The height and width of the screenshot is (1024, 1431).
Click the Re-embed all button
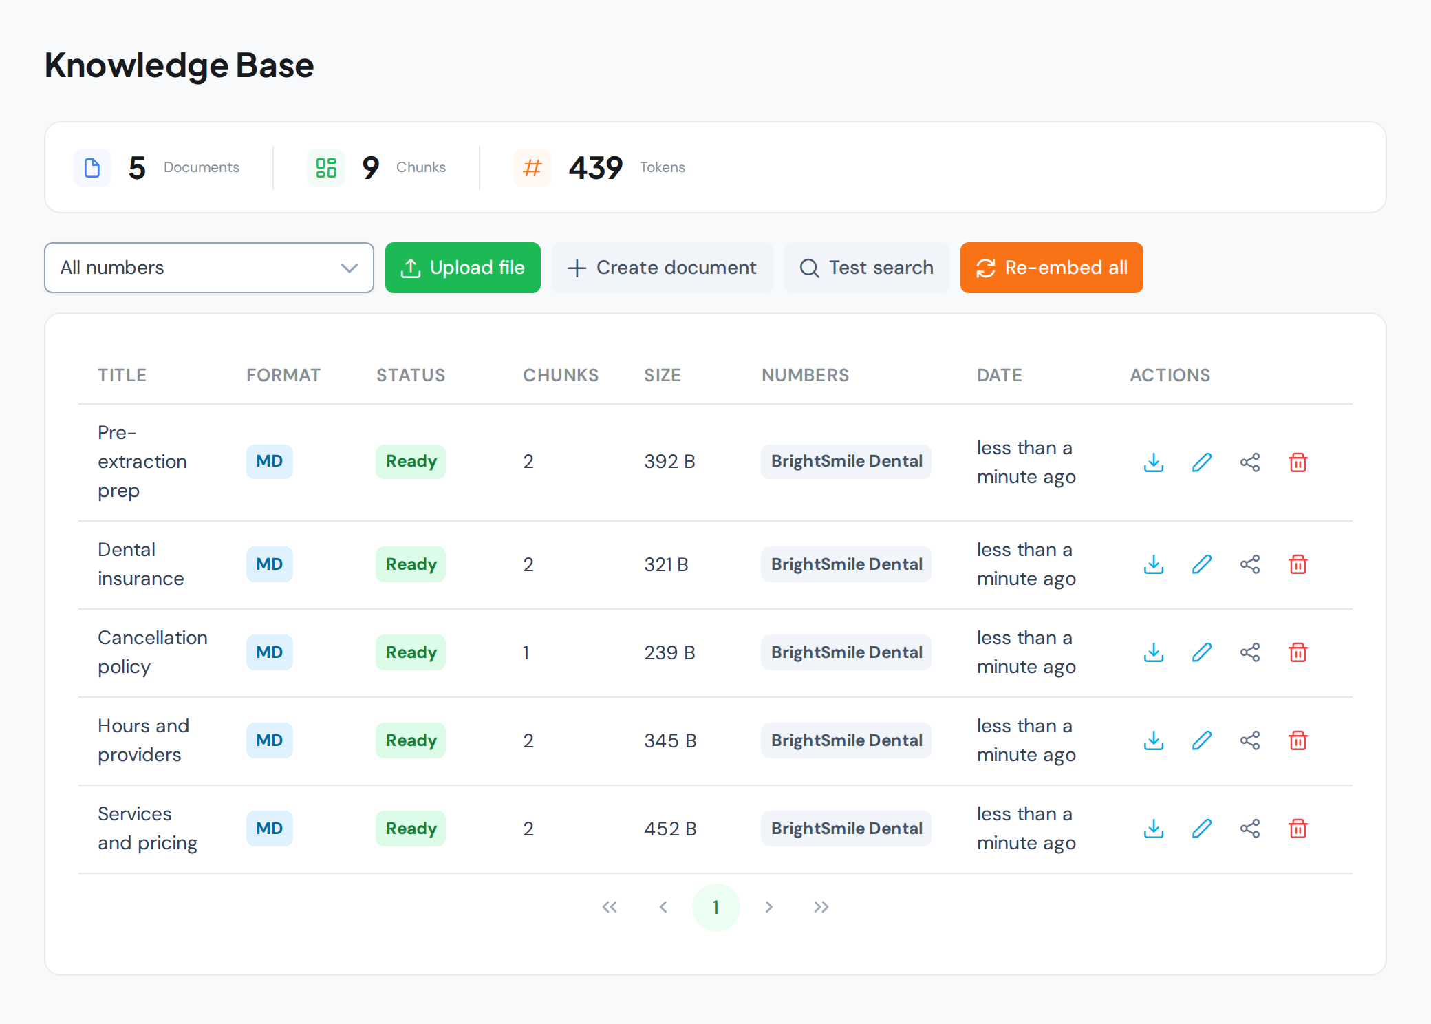point(1052,268)
